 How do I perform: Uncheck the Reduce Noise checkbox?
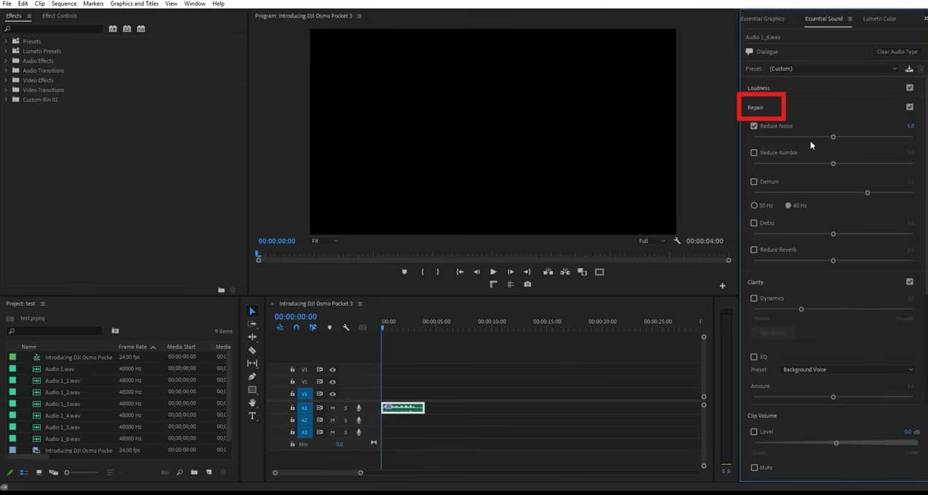coord(754,126)
